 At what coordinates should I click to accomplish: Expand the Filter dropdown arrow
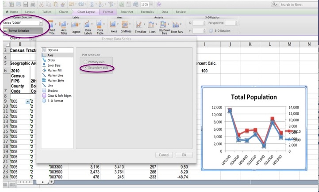(x=115, y=4)
